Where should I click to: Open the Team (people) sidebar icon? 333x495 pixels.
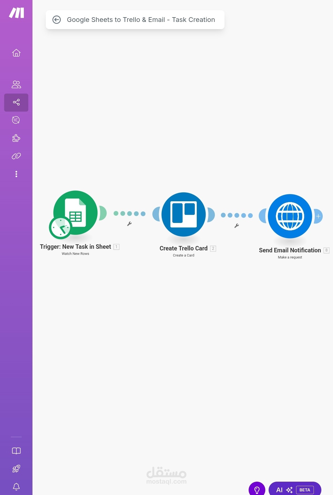click(x=16, y=84)
